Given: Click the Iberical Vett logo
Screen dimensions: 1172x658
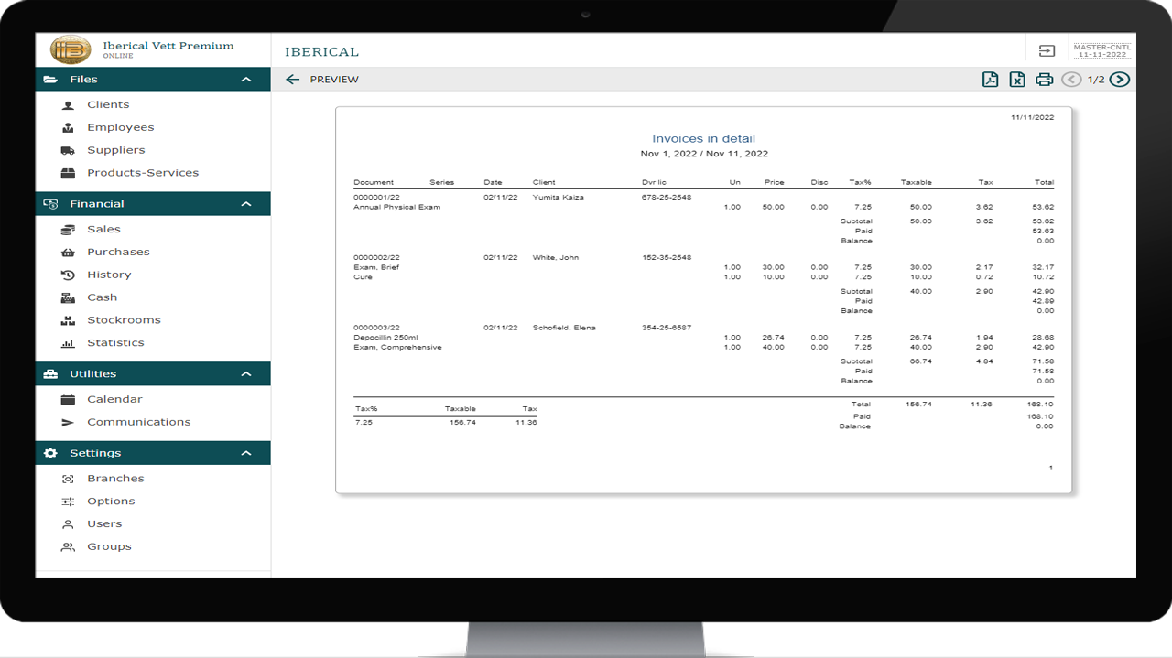Looking at the screenshot, I should (71, 49).
